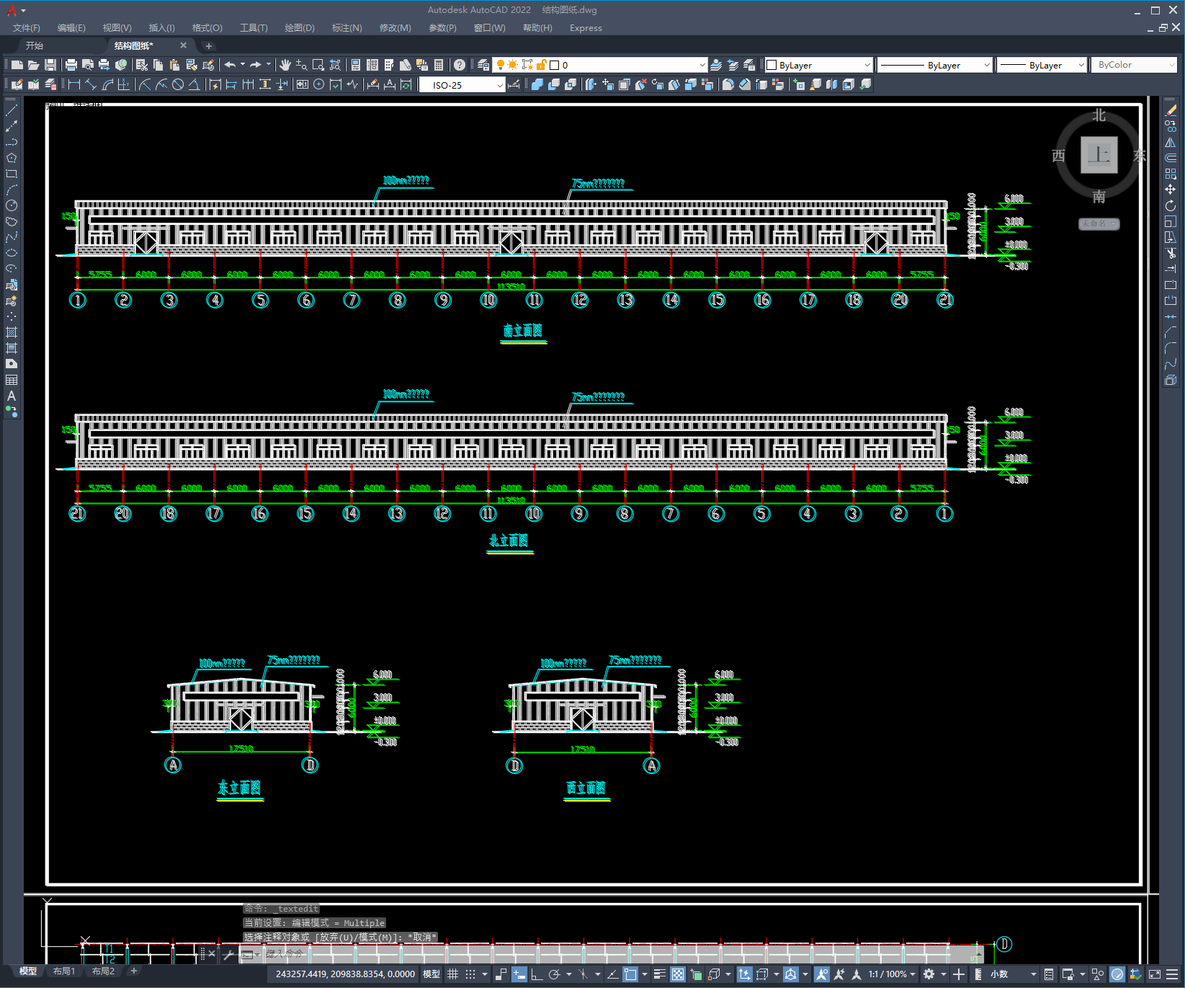Toggle ortho mode in the status bar
Screen dimensions: 1185x988
coord(537,974)
